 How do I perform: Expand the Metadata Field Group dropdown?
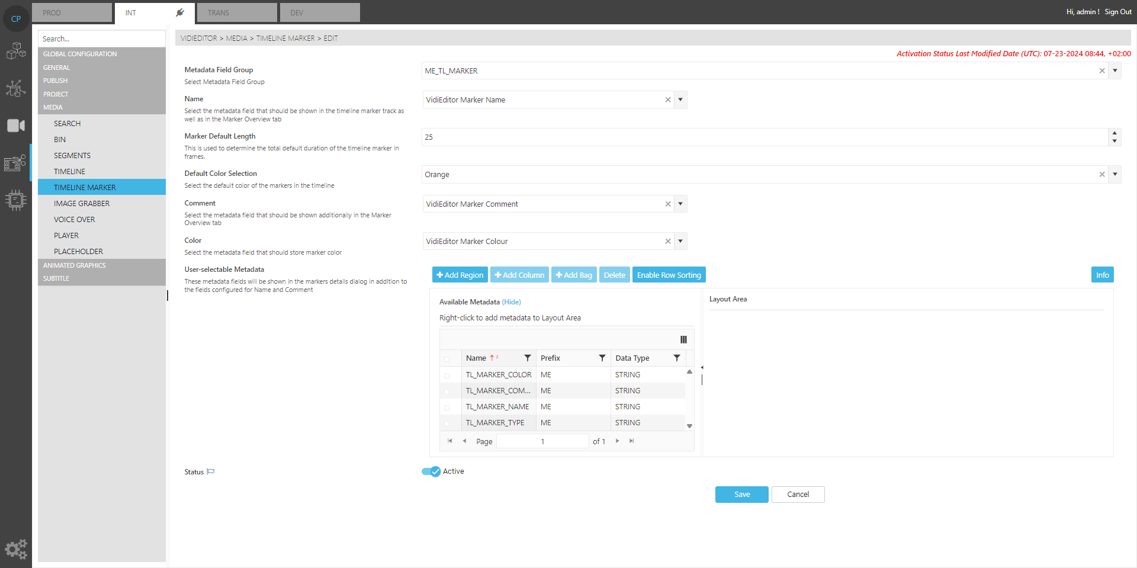(1115, 70)
